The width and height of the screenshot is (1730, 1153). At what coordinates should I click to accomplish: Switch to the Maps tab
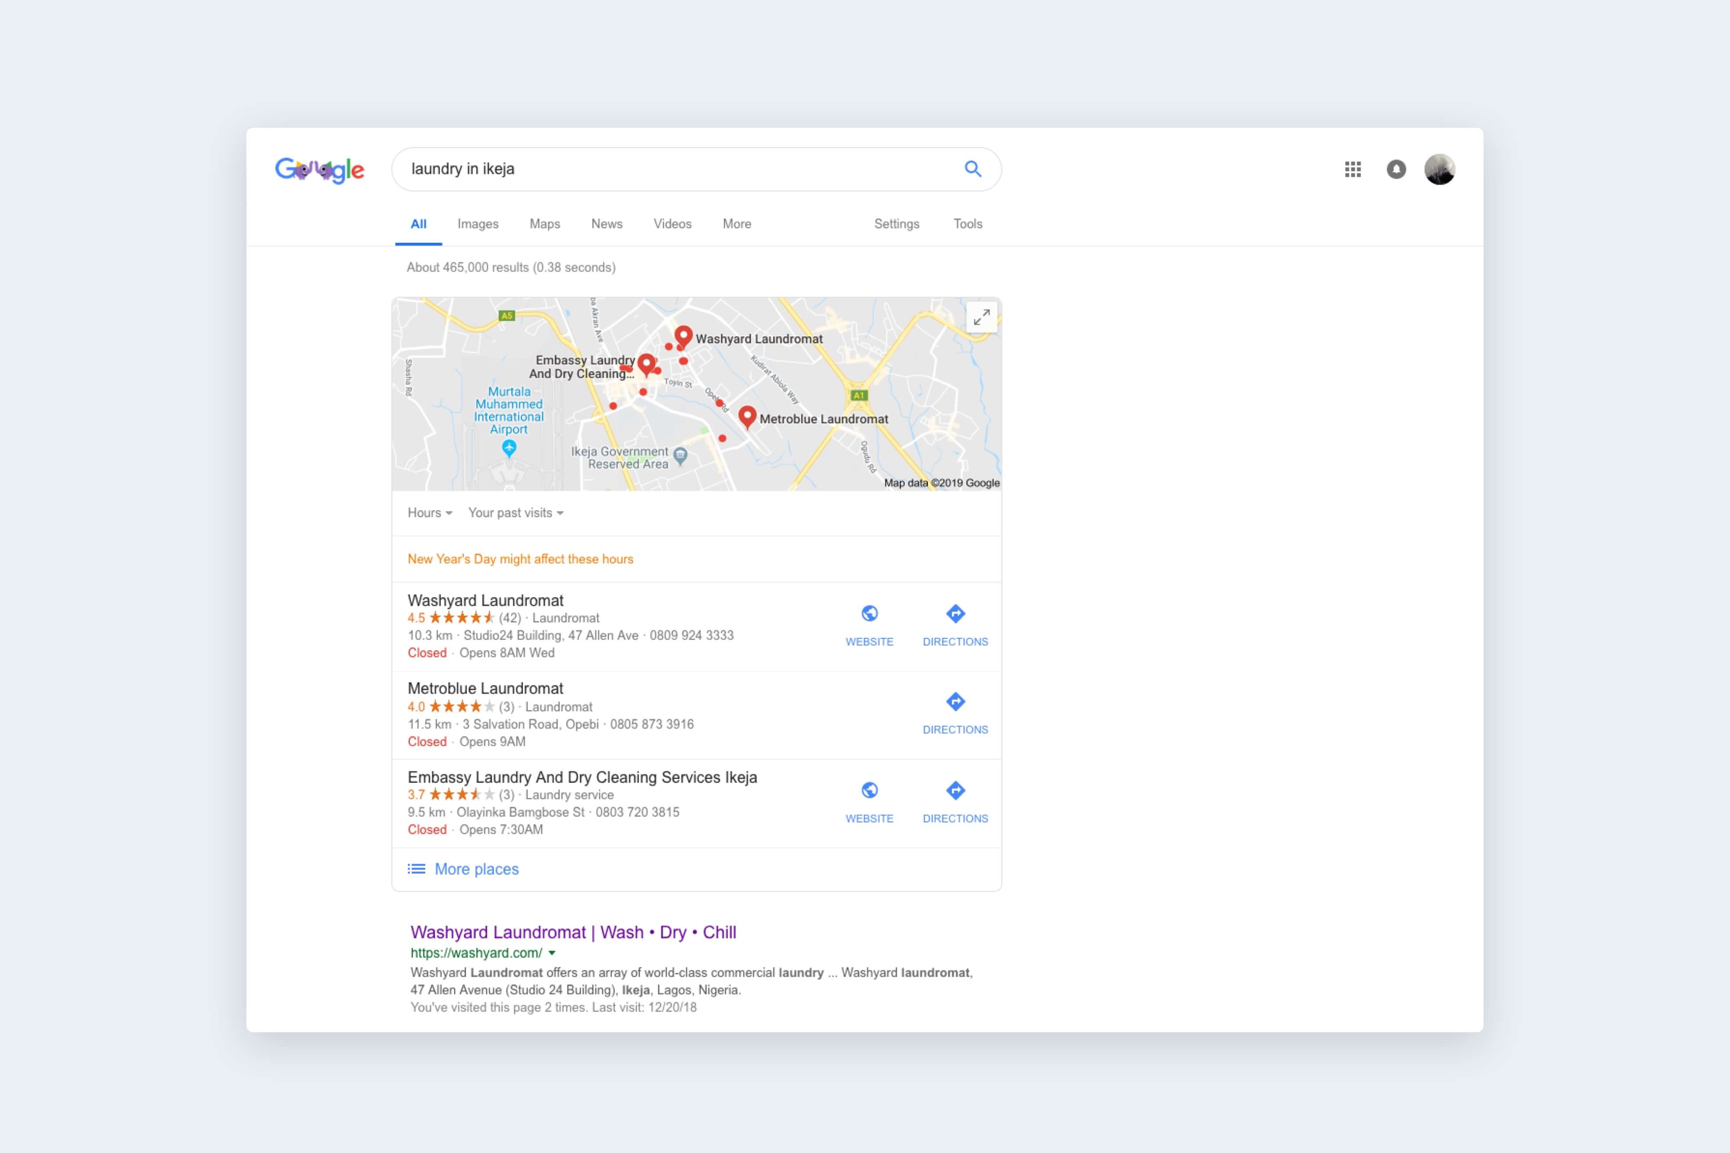point(545,224)
